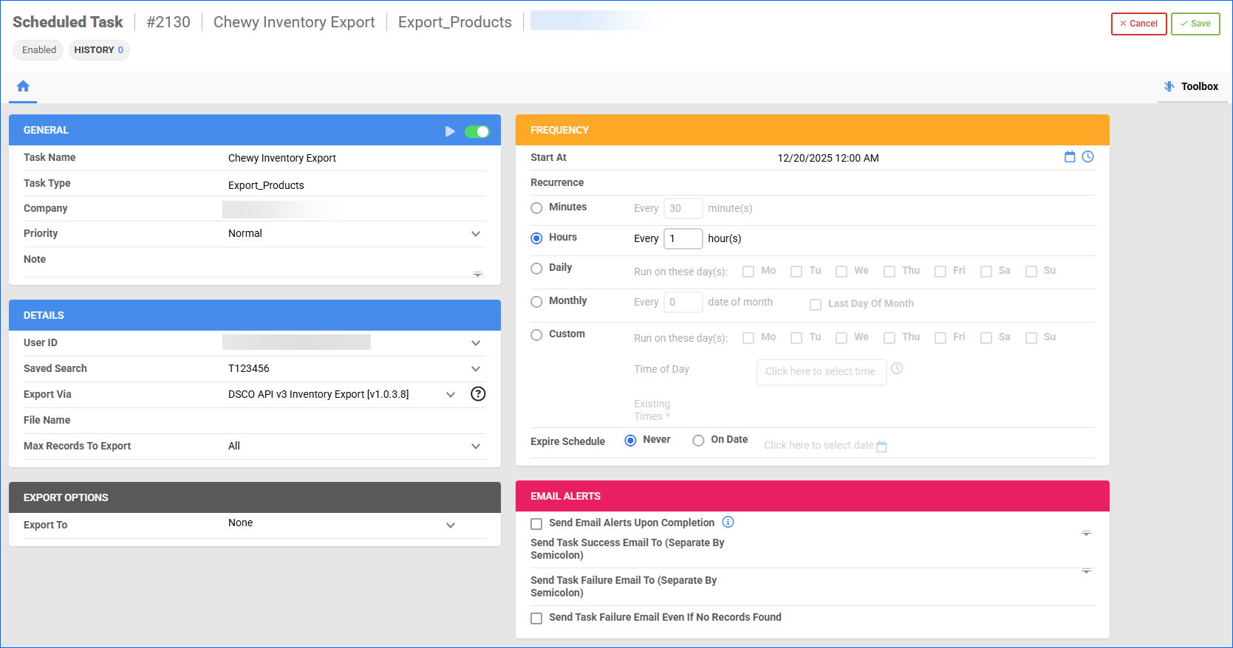Click the home tab icon
Screen dimensions: 1233x648
click(x=23, y=86)
